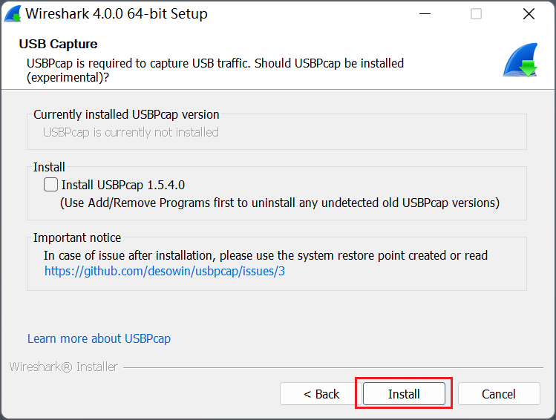
Task: Click the 'Install USBPcap 1.5.4.0' label text
Action: pos(122,185)
